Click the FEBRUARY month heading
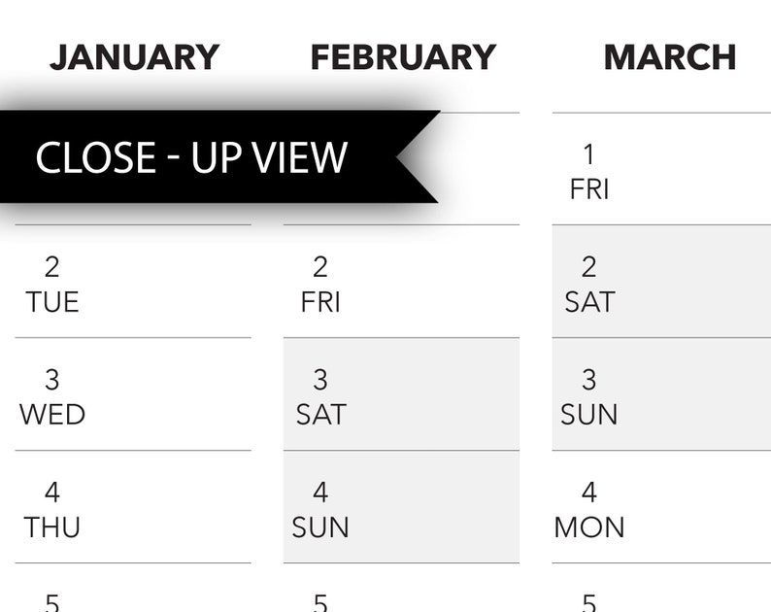The image size is (771, 612). [403, 57]
